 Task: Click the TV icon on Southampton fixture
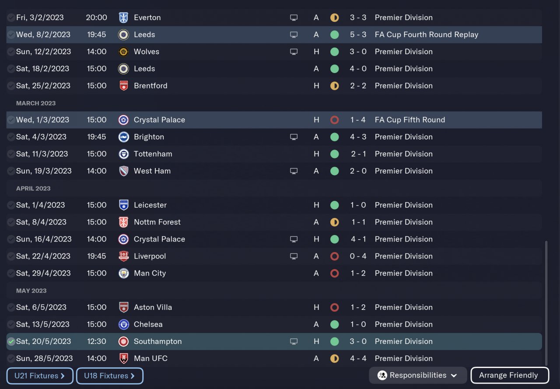[x=294, y=341]
